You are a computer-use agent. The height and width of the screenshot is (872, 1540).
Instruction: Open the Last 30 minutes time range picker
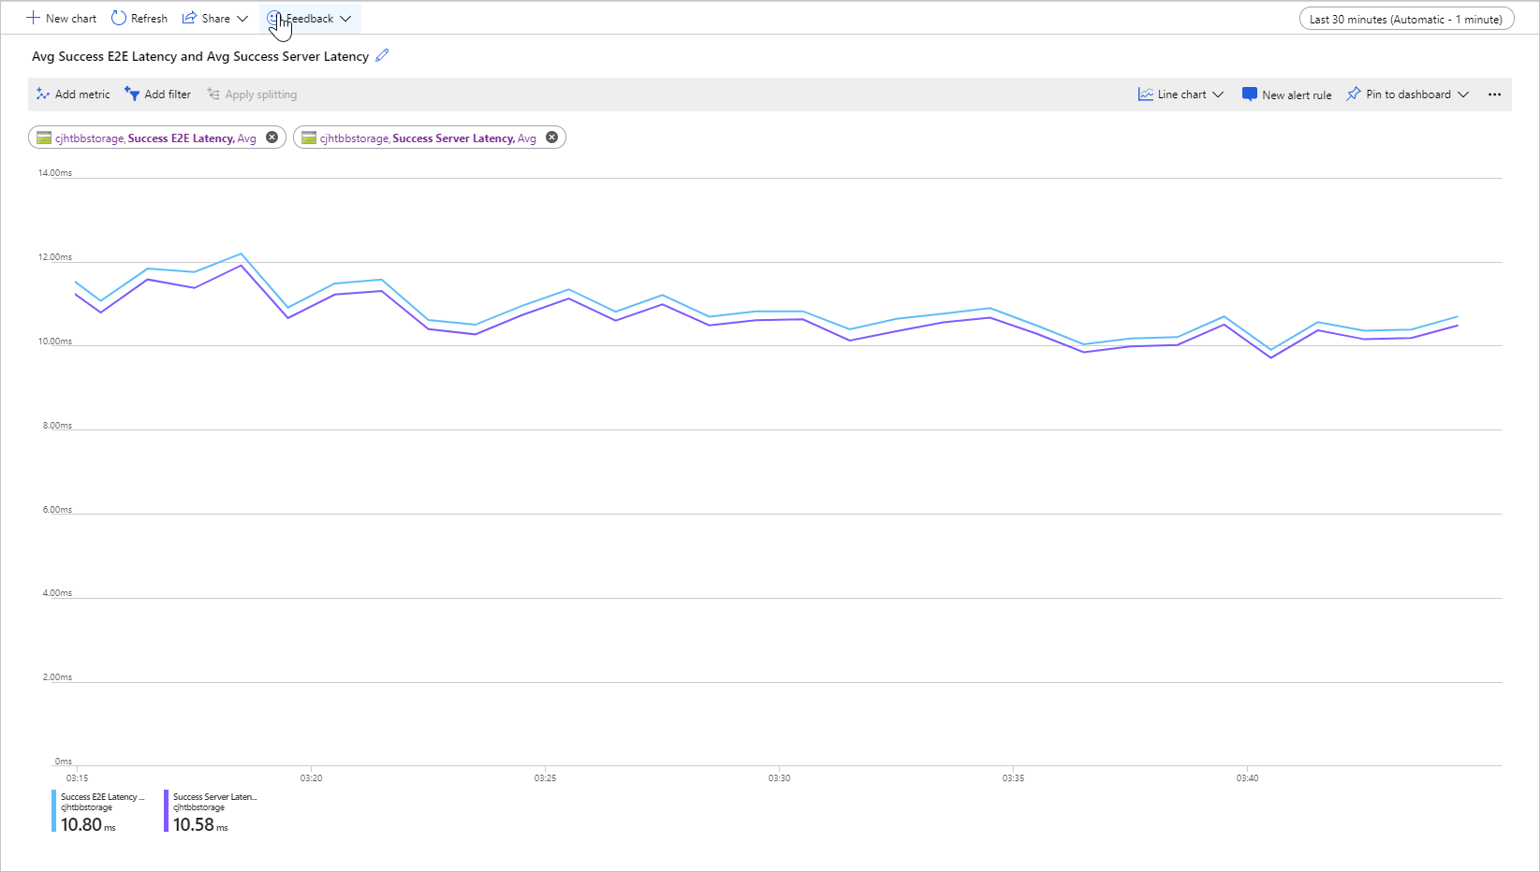[1406, 18]
